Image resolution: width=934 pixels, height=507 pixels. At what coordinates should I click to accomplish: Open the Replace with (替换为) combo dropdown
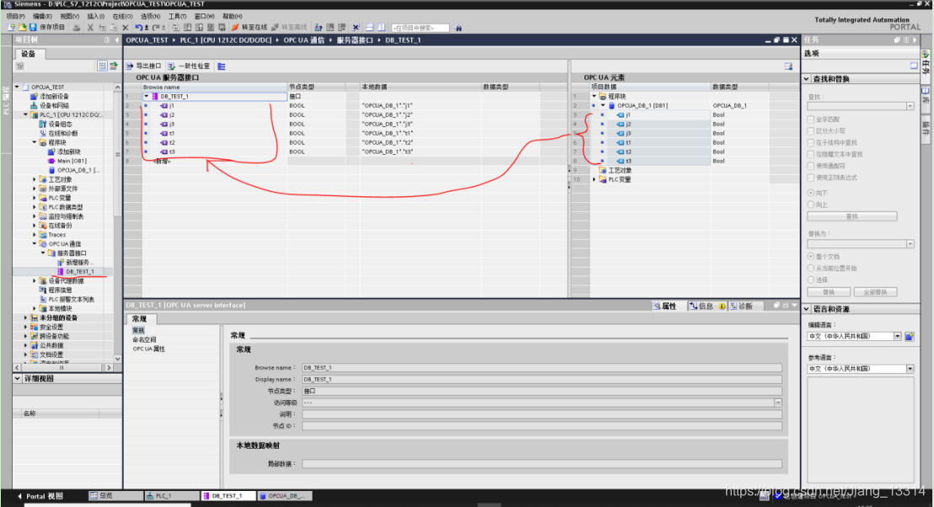(910, 244)
